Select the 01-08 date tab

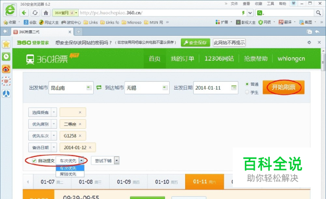[90, 182]
